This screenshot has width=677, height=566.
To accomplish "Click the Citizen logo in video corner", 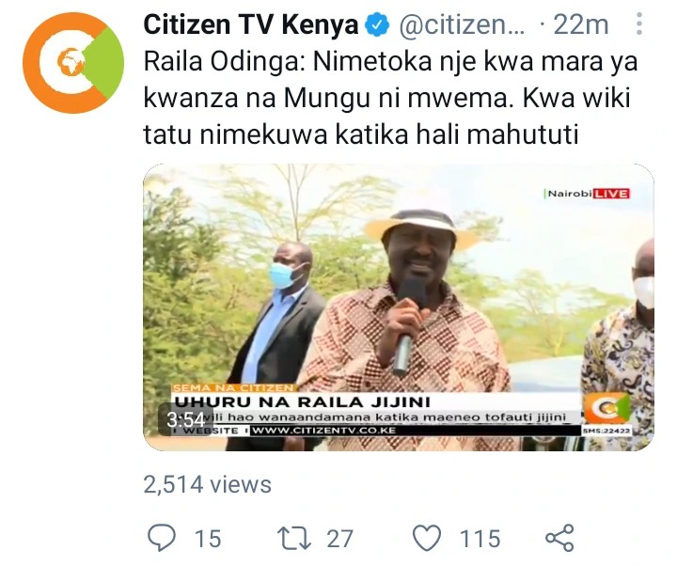I will (606, 408).
